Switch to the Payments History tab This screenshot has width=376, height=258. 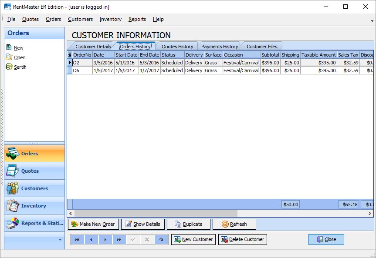[220, 47]
